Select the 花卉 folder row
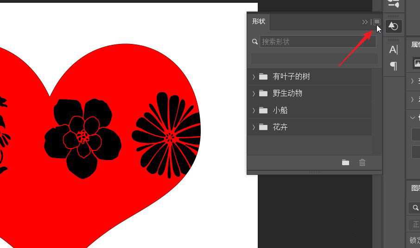The image size is (420, 248). pyautogui.click(x=310, y=127)
